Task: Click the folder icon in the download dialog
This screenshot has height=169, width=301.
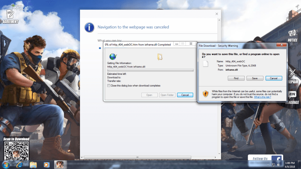Action: pyautogui.click(x=160, y=57)
